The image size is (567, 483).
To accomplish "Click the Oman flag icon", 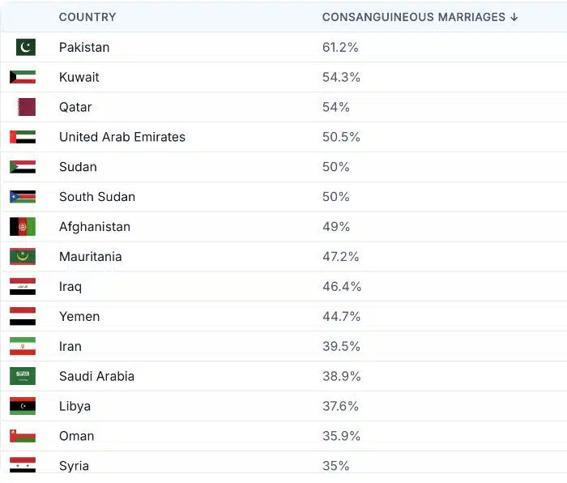I will [x=23, y=436].
